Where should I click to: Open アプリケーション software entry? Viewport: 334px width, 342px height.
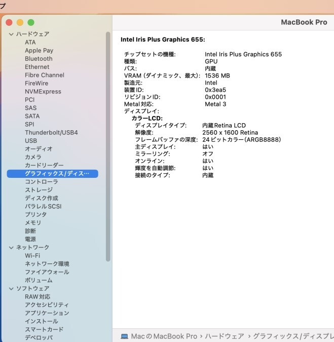[x=47, y=313]
